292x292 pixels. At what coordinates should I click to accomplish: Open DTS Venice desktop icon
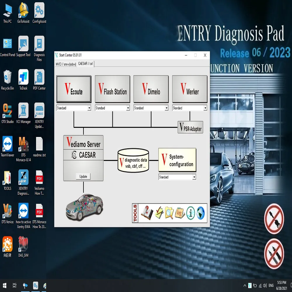click(8, 213)
